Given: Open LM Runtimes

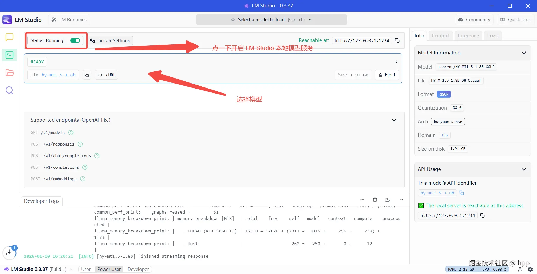Looking at the screenshot, I should [69, 20].
